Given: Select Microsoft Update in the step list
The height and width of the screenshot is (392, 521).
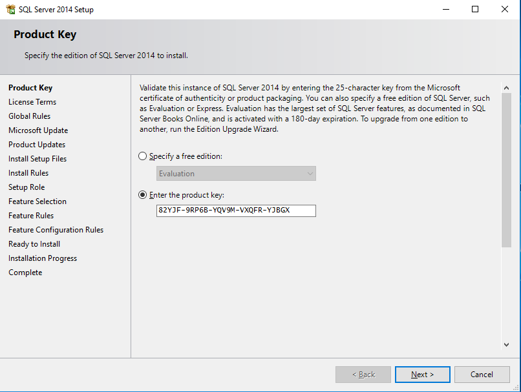Looking at the screenshot, I should (x=37, y=130).
